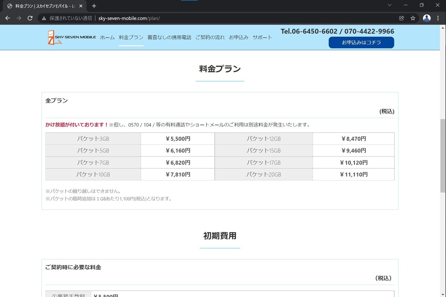Click the パケット10GB table cell
The image size is (446, 297).
(93, 175)
